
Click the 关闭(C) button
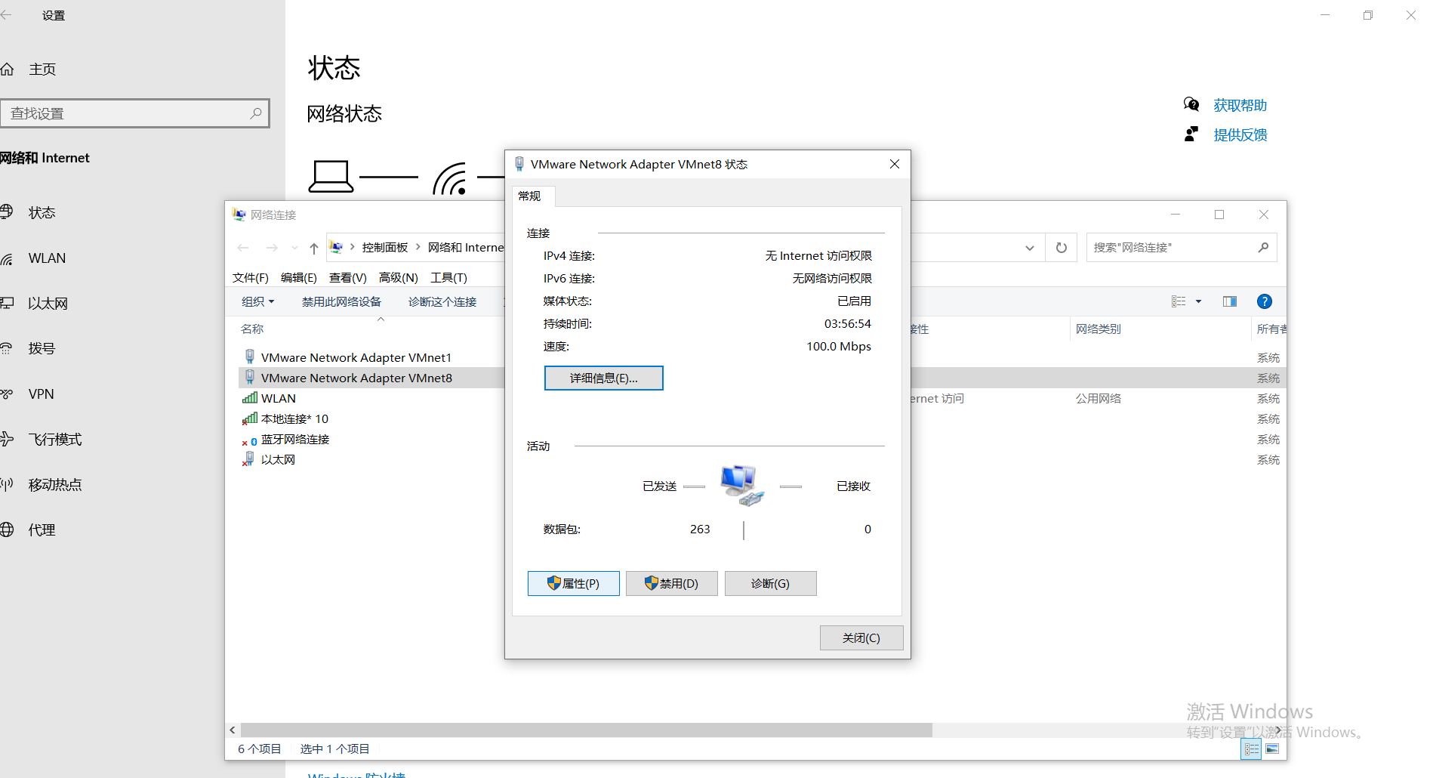(x=861, y=638)
